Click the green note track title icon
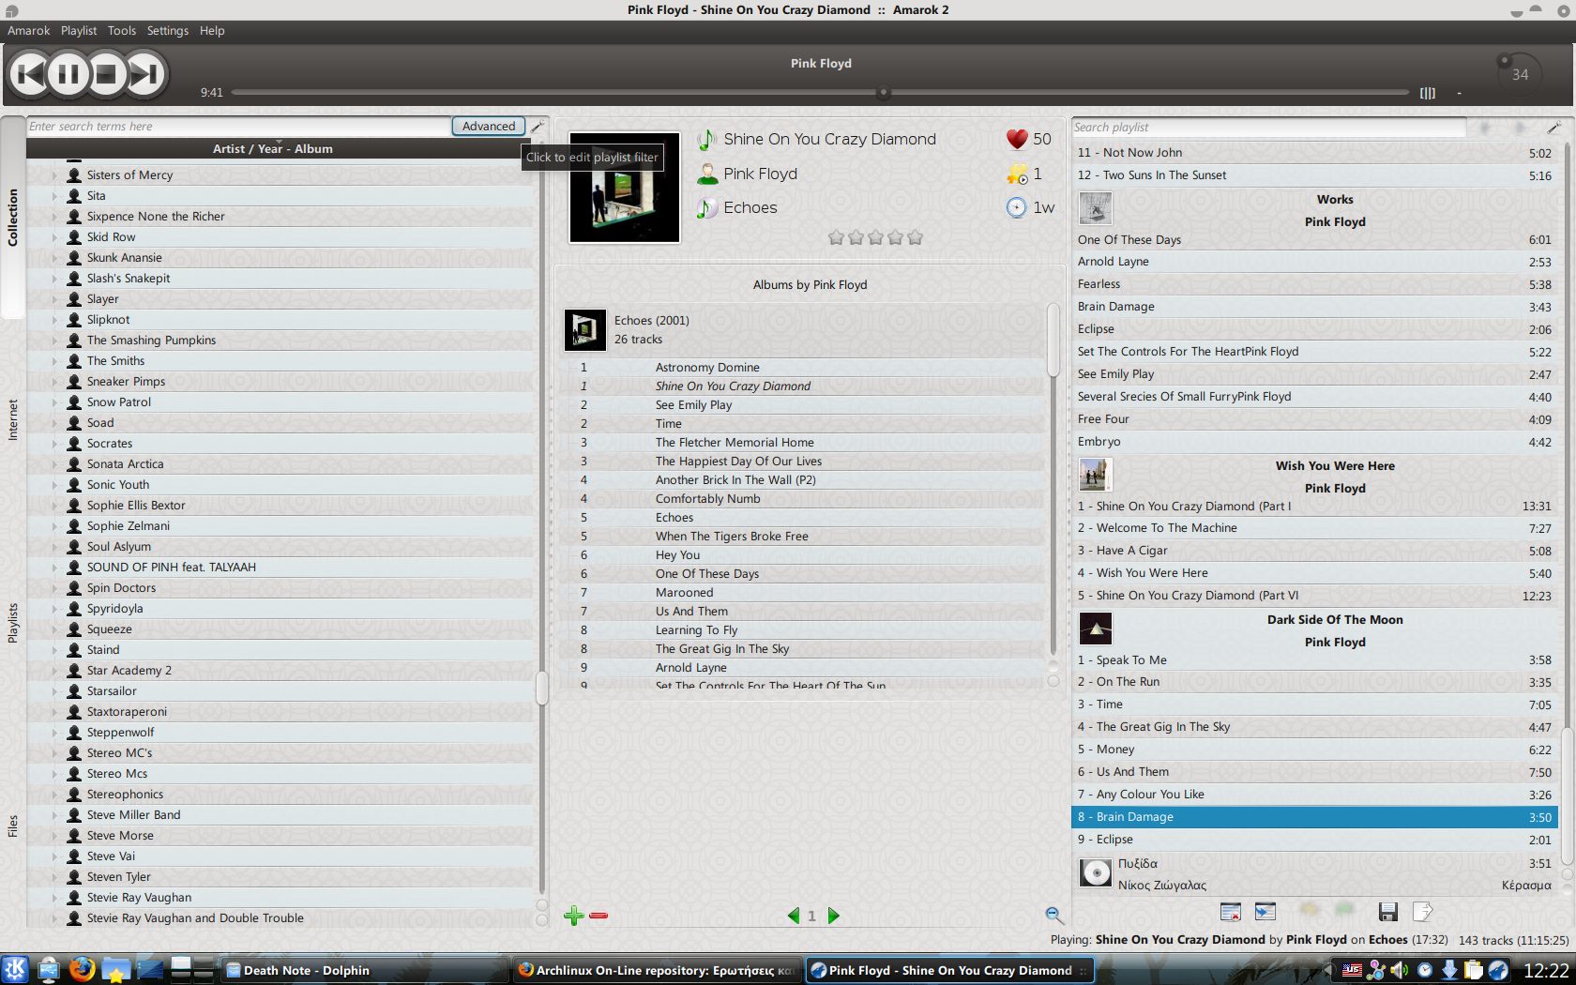 [706, 139]
